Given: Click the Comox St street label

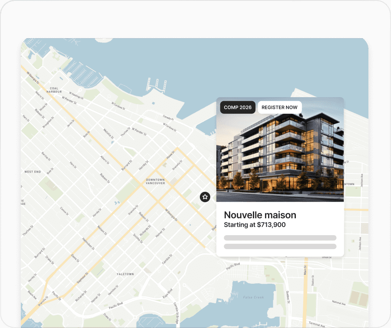Looking at the screenshot, I should 64,211.
